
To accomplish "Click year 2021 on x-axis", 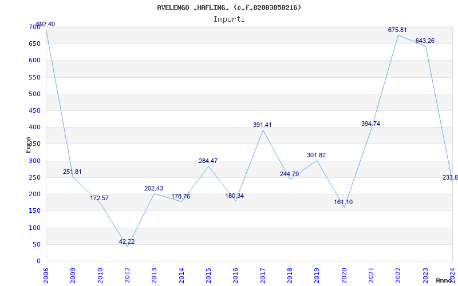I will coord(371,275).
